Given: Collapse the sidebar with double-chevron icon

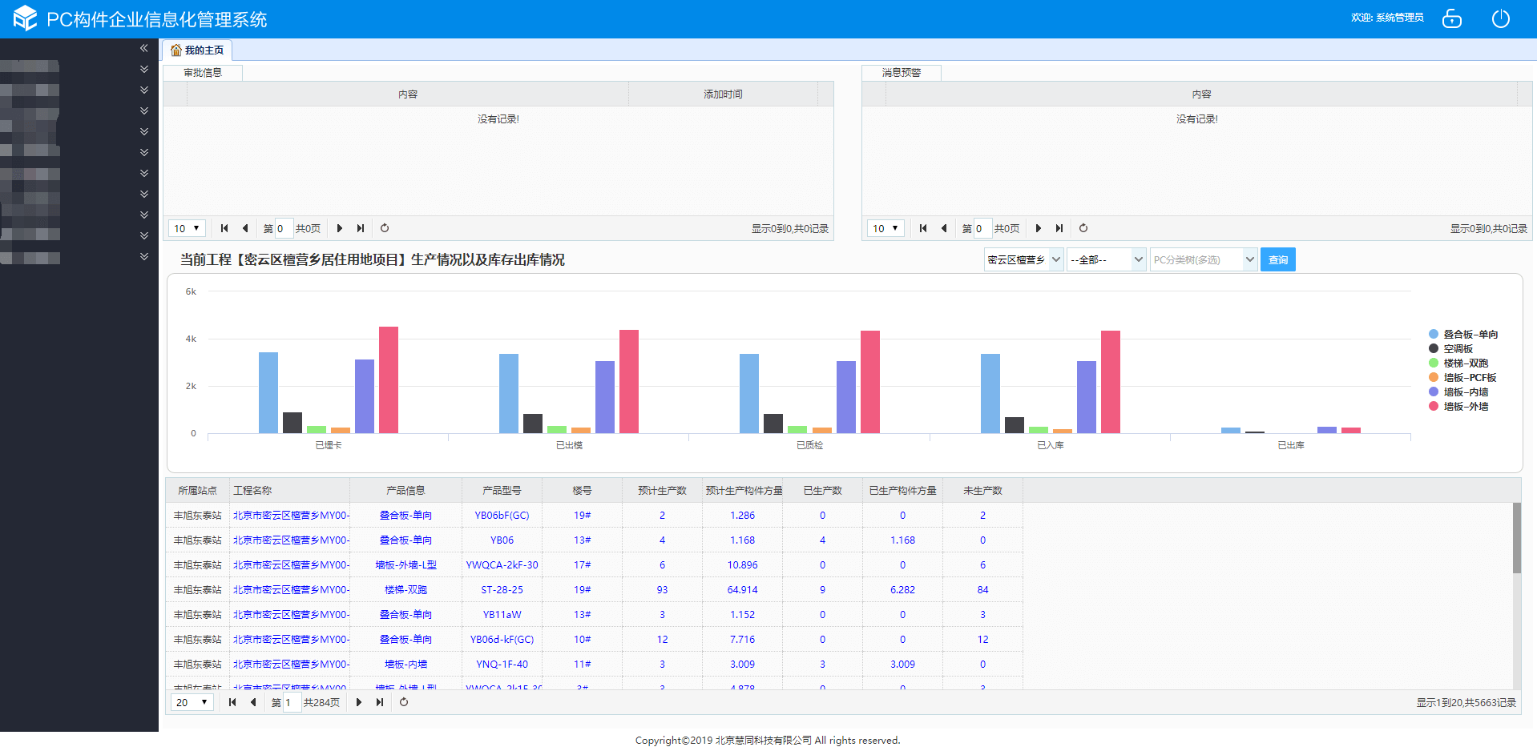Looking at the screenshot, I should [x=144, y=48].
